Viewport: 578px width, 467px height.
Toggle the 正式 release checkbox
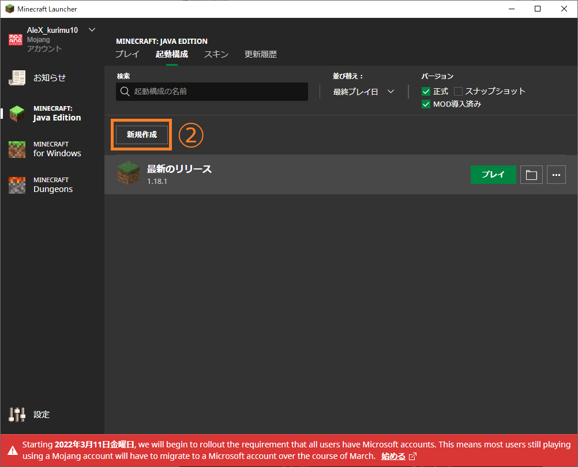coord(426,91)
